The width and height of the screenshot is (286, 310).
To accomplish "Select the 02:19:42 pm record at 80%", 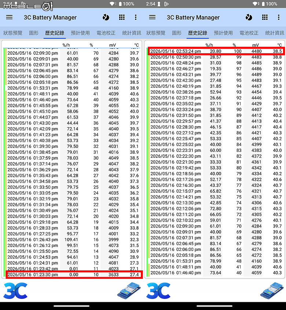I will click(x=216, y=168).
